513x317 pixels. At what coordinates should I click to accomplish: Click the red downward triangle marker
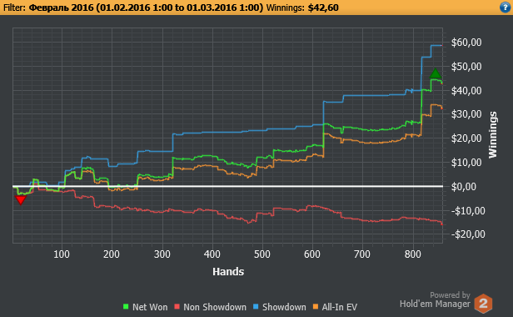tap(20, 199)
